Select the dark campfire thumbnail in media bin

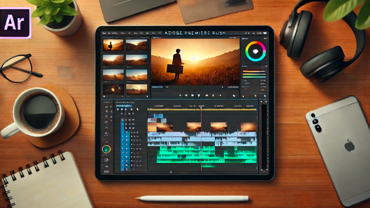tap(113, 89)
